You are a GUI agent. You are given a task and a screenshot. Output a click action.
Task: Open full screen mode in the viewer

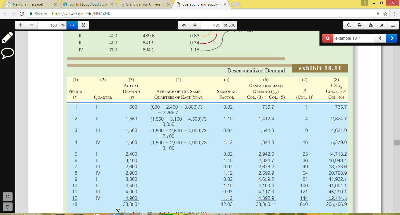coord(83,25)
